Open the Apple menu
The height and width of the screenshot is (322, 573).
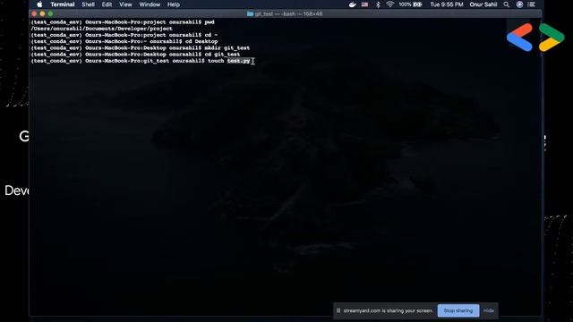39,4
